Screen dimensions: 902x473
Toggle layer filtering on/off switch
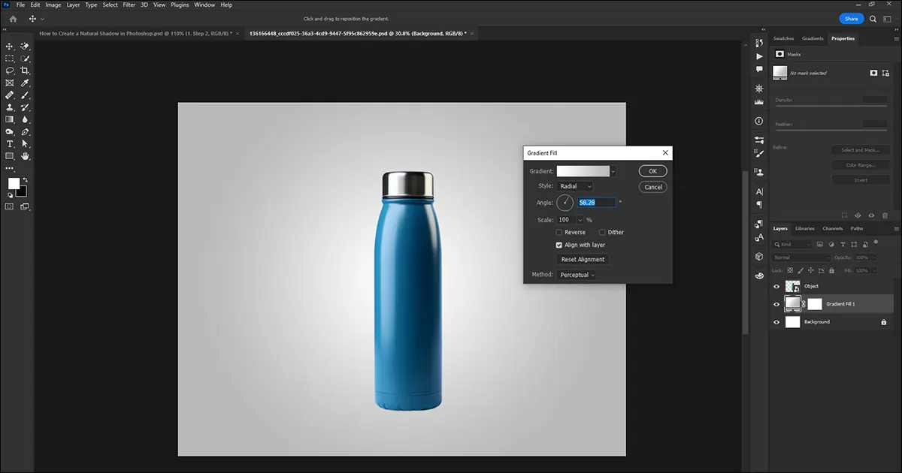tap(876, 242)
